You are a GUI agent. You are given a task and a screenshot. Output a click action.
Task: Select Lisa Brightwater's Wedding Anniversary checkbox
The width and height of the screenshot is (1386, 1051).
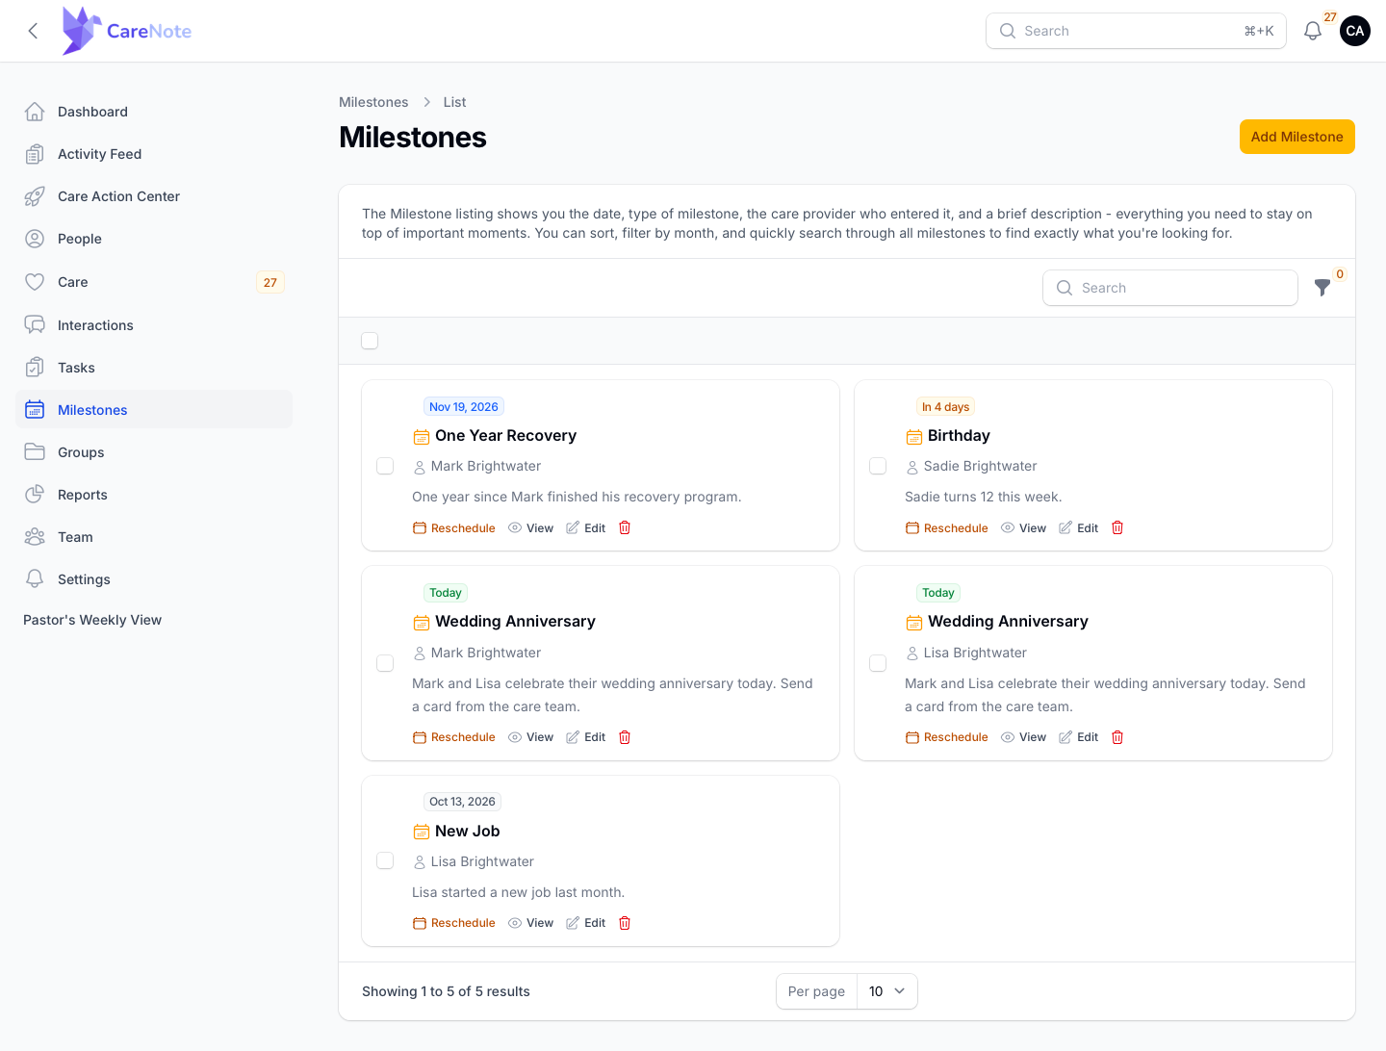878,663
